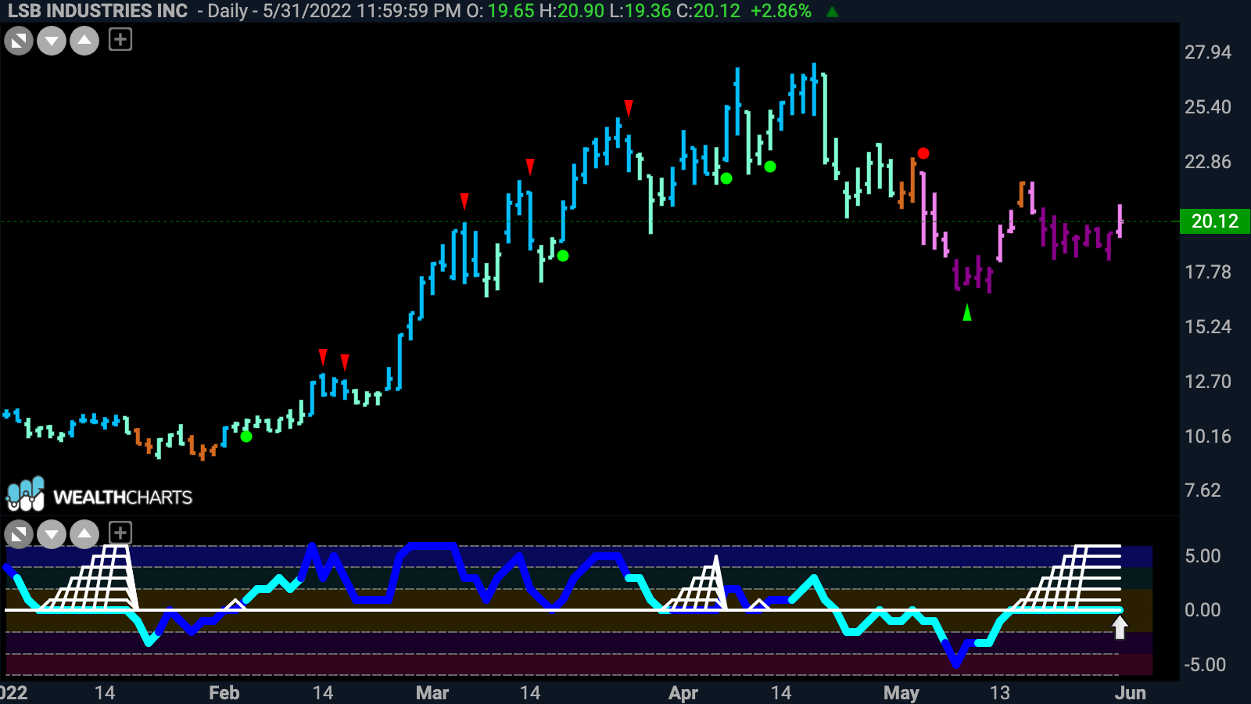Image resolution: width=1251 pixels, height=704 pixels.
Task: Click the green dot marker in early February
Action: (x=246, y=436)
